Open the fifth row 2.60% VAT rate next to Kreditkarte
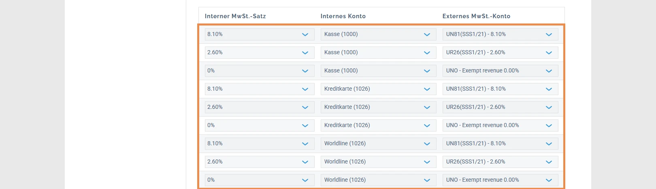The height and width of the screenshot is (189, 656). pos(260,107)
